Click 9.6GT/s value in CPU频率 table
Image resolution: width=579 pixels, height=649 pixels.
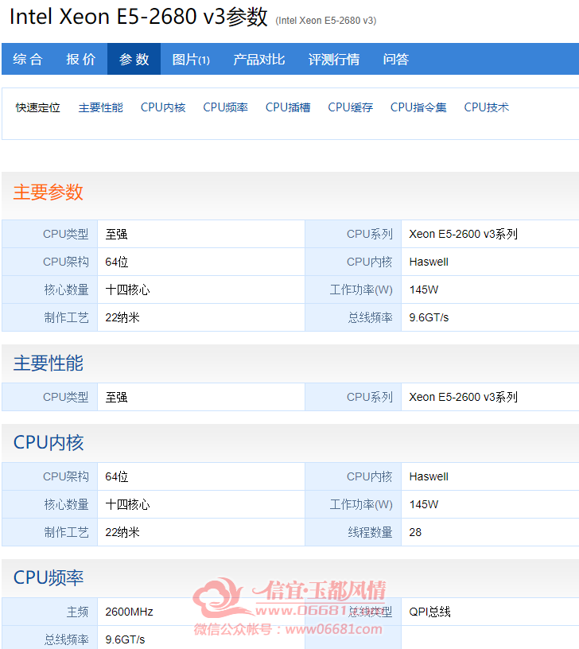point(125,639)
